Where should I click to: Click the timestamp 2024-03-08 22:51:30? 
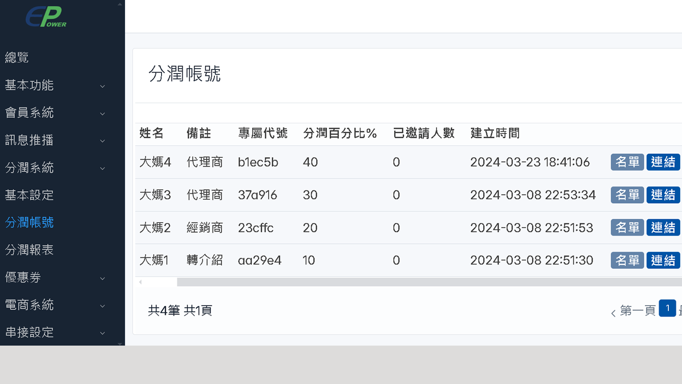coord(532,260)
